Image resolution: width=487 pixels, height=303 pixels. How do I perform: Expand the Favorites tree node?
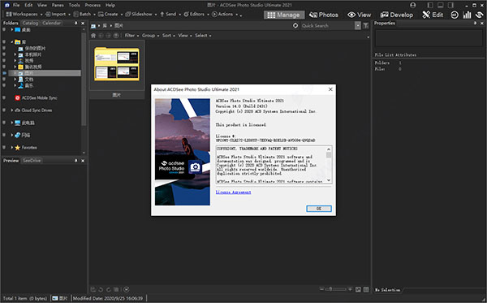coord(12,148)
